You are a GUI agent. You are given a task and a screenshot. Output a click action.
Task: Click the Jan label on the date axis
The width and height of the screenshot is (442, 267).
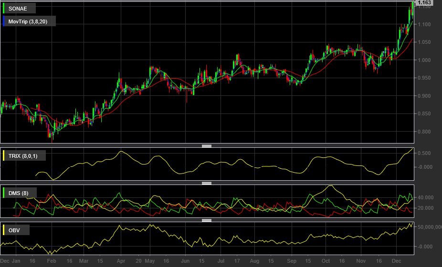coord(16,261)
